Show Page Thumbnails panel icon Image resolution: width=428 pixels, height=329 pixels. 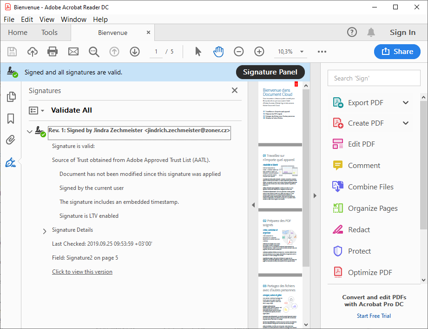tap(11, 97)
